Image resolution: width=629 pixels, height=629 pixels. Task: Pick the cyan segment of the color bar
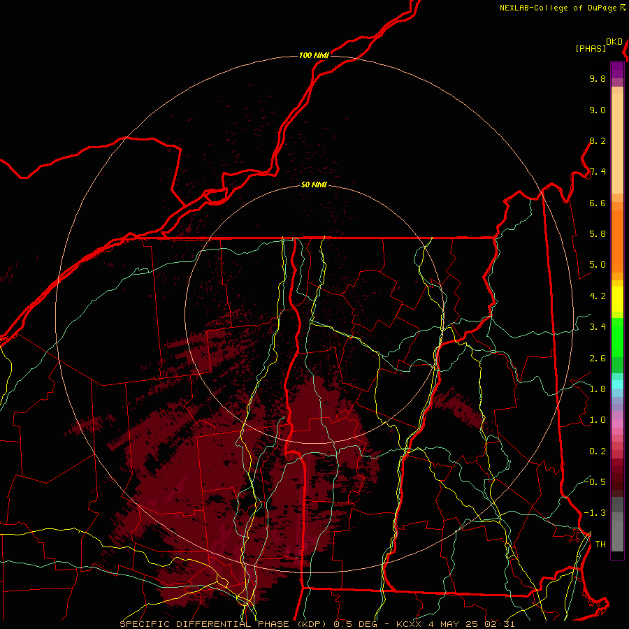(x=617, y=384)
